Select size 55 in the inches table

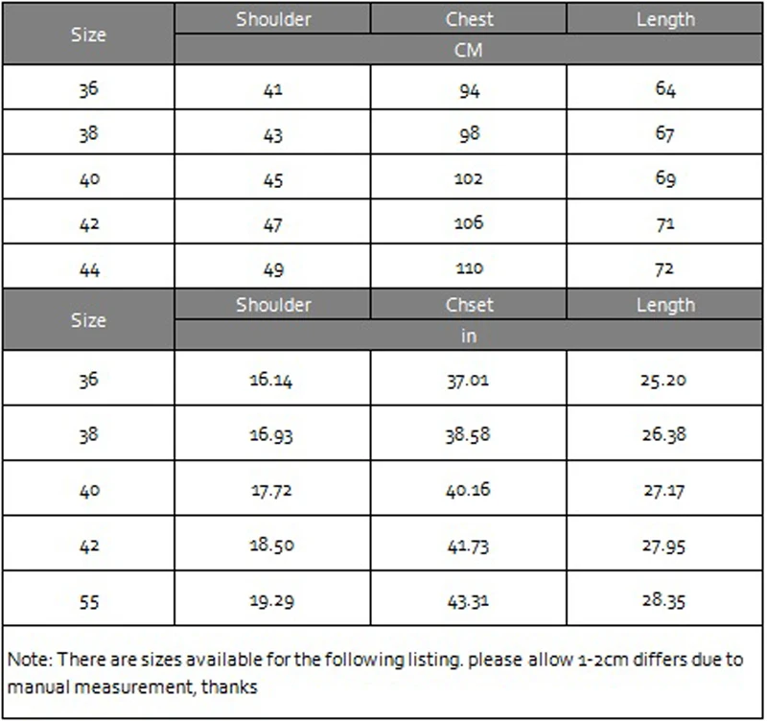tap(88, 600)
